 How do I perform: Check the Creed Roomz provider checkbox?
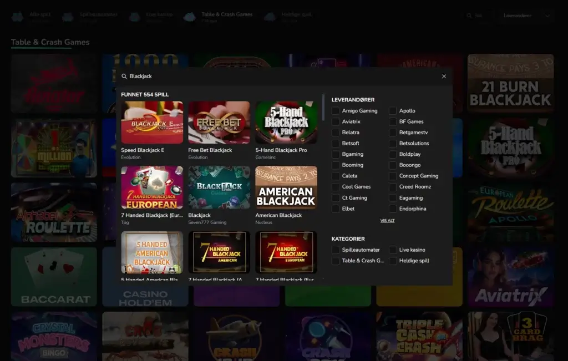click(x=393, y=187)
